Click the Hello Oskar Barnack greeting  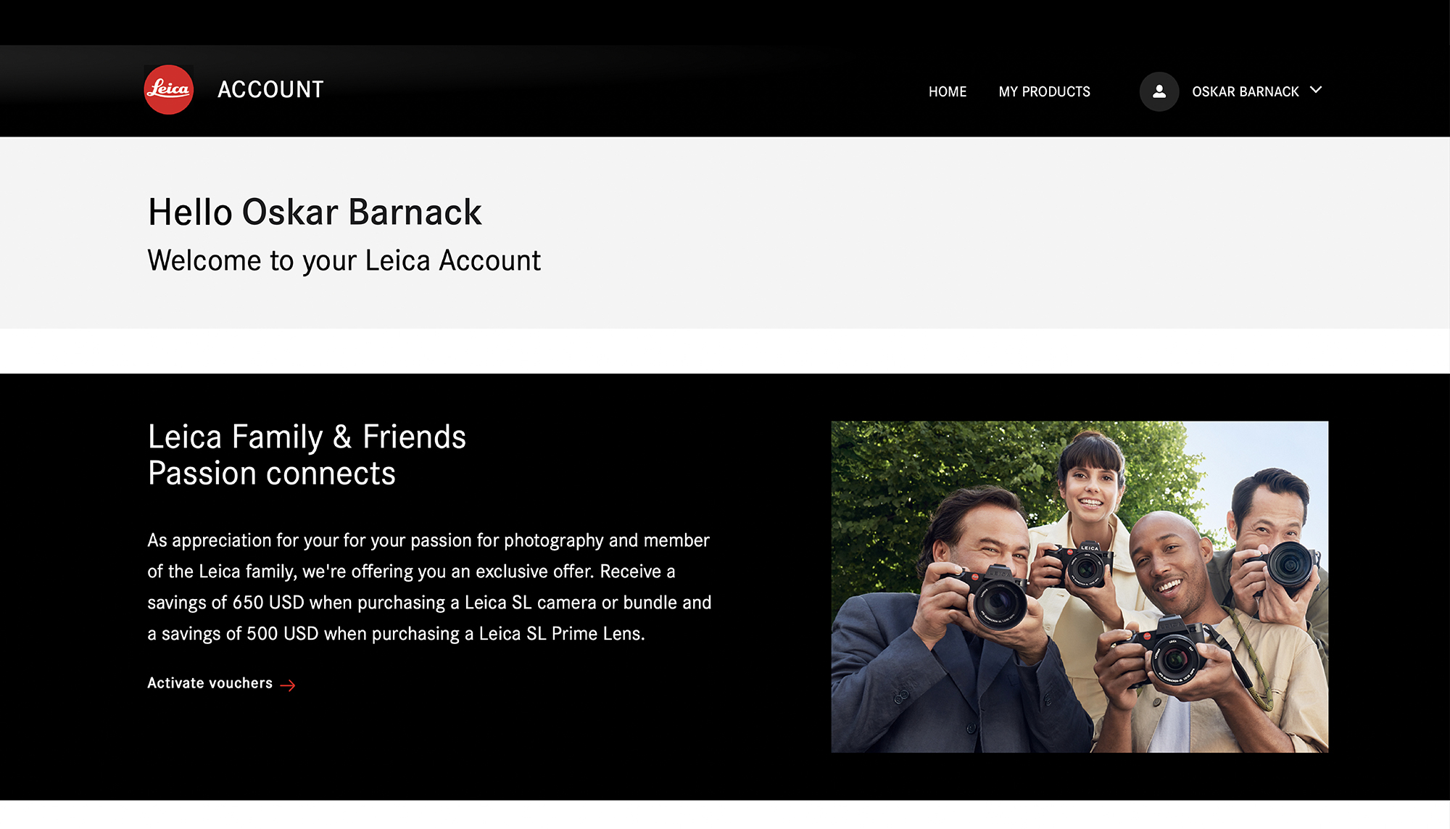[x=315, y=213]
